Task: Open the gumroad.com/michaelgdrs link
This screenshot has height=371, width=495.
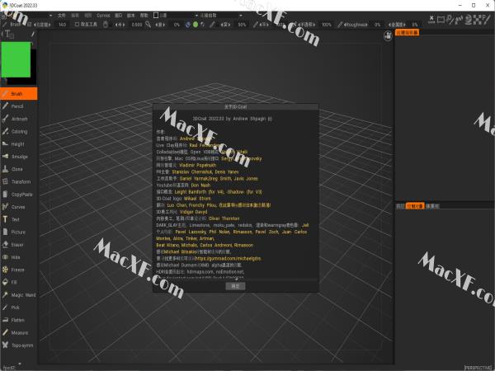Action: (228, 258)
